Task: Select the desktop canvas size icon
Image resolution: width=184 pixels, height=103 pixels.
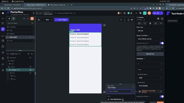Action: 41,13
